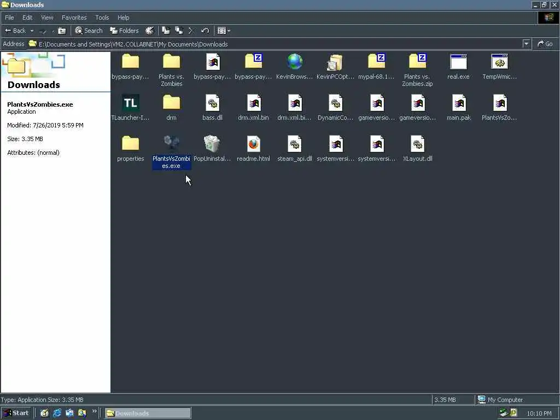Select the PopUninstall recycle icon file
This screenshot has width=560, height=420.
(212, 149)
